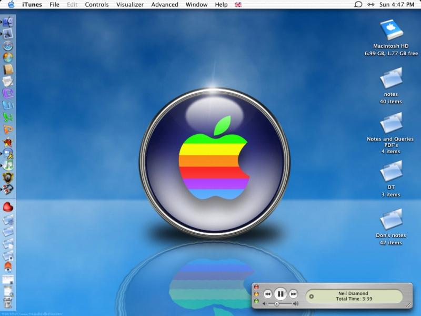421x316 pixels.
Task: Open the Apple menu
Action: (x=11, y=5)
